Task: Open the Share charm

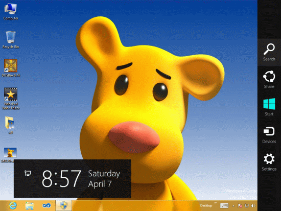Action: (269, 79)
